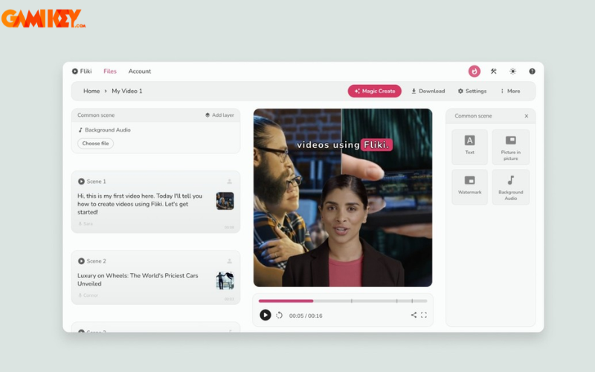The height and width of the screenshot is (372, 595).
Task: Click Scene 1 avatar person icon
Action: click(229, 182)
